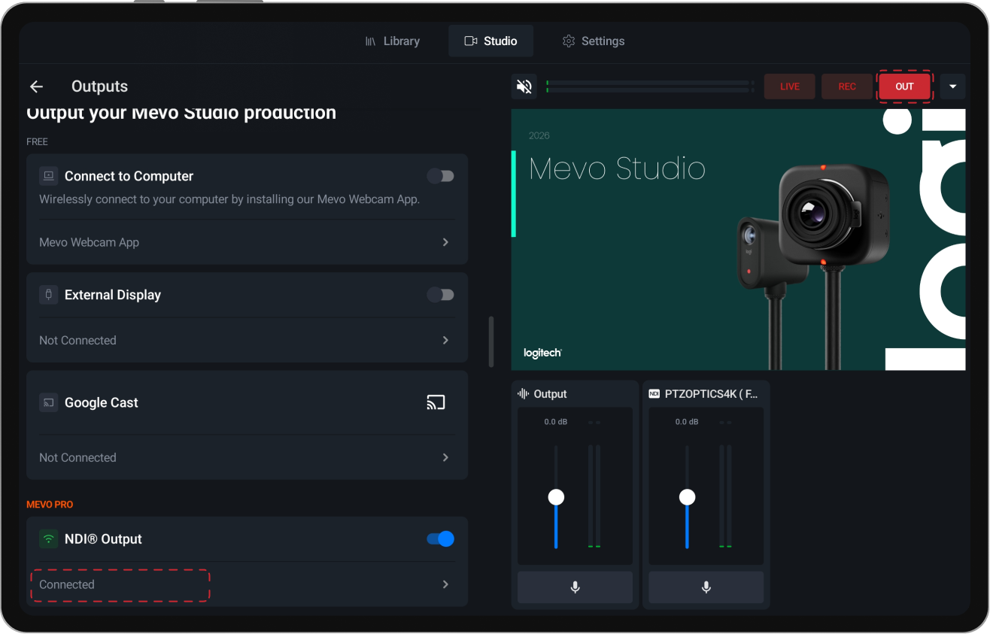Click the scrollbar beside the Outputs panel
The image size is (990, 634).
(x=491, y=341)
